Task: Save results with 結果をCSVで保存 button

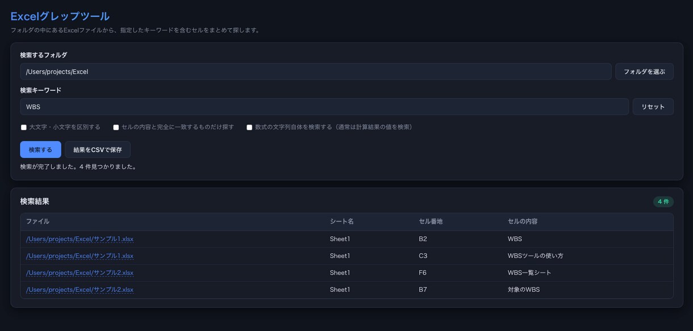Action: [x=98, y=149]
